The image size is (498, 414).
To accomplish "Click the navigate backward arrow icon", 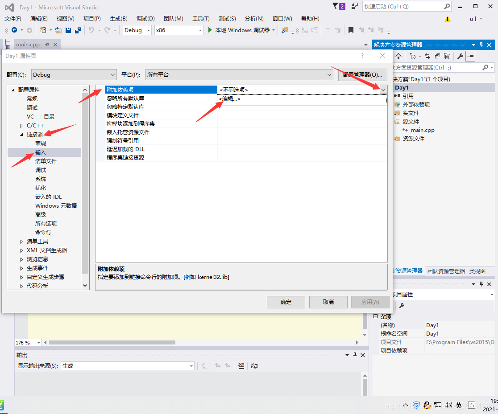I will (14, 30).
